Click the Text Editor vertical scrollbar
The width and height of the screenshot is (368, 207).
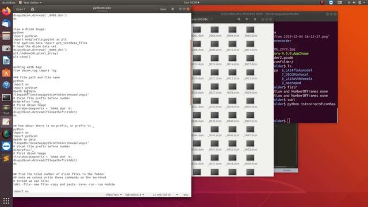[190, 72]
